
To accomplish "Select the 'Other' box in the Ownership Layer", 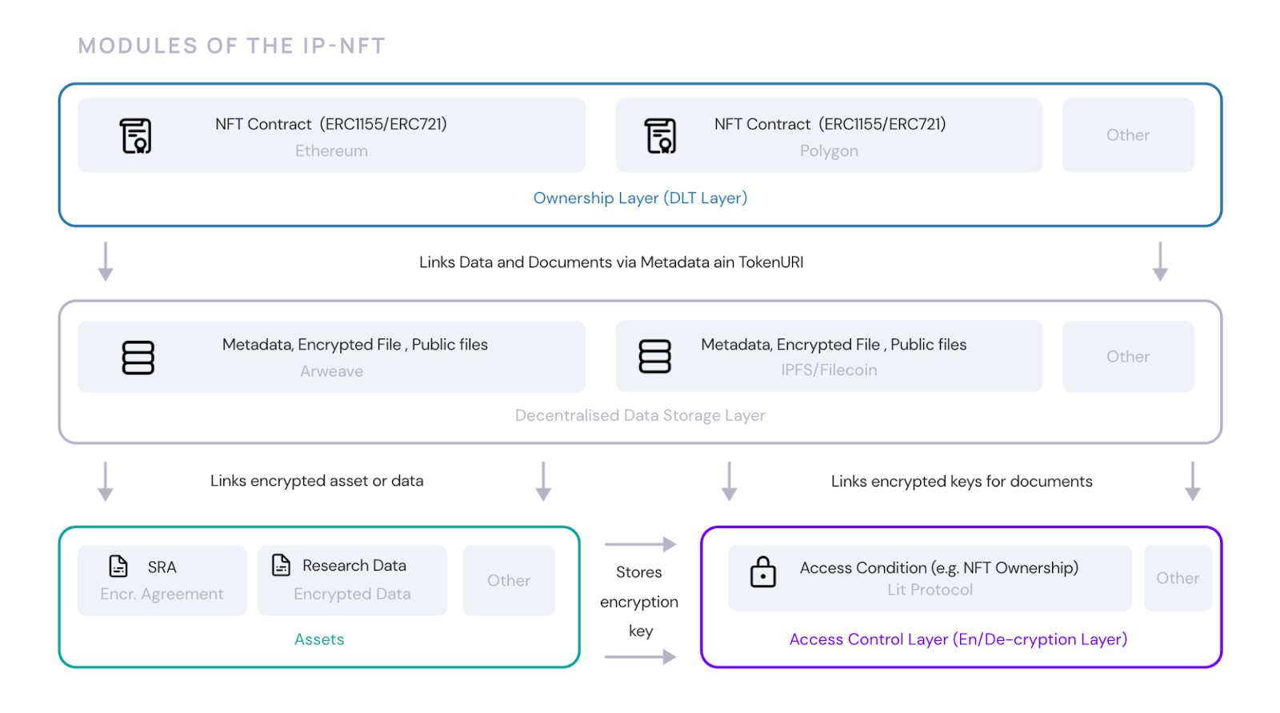I will [x=1127, y=135].
